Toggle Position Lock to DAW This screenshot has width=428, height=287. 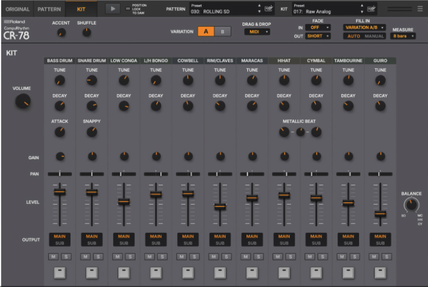[x=128, y=9]
